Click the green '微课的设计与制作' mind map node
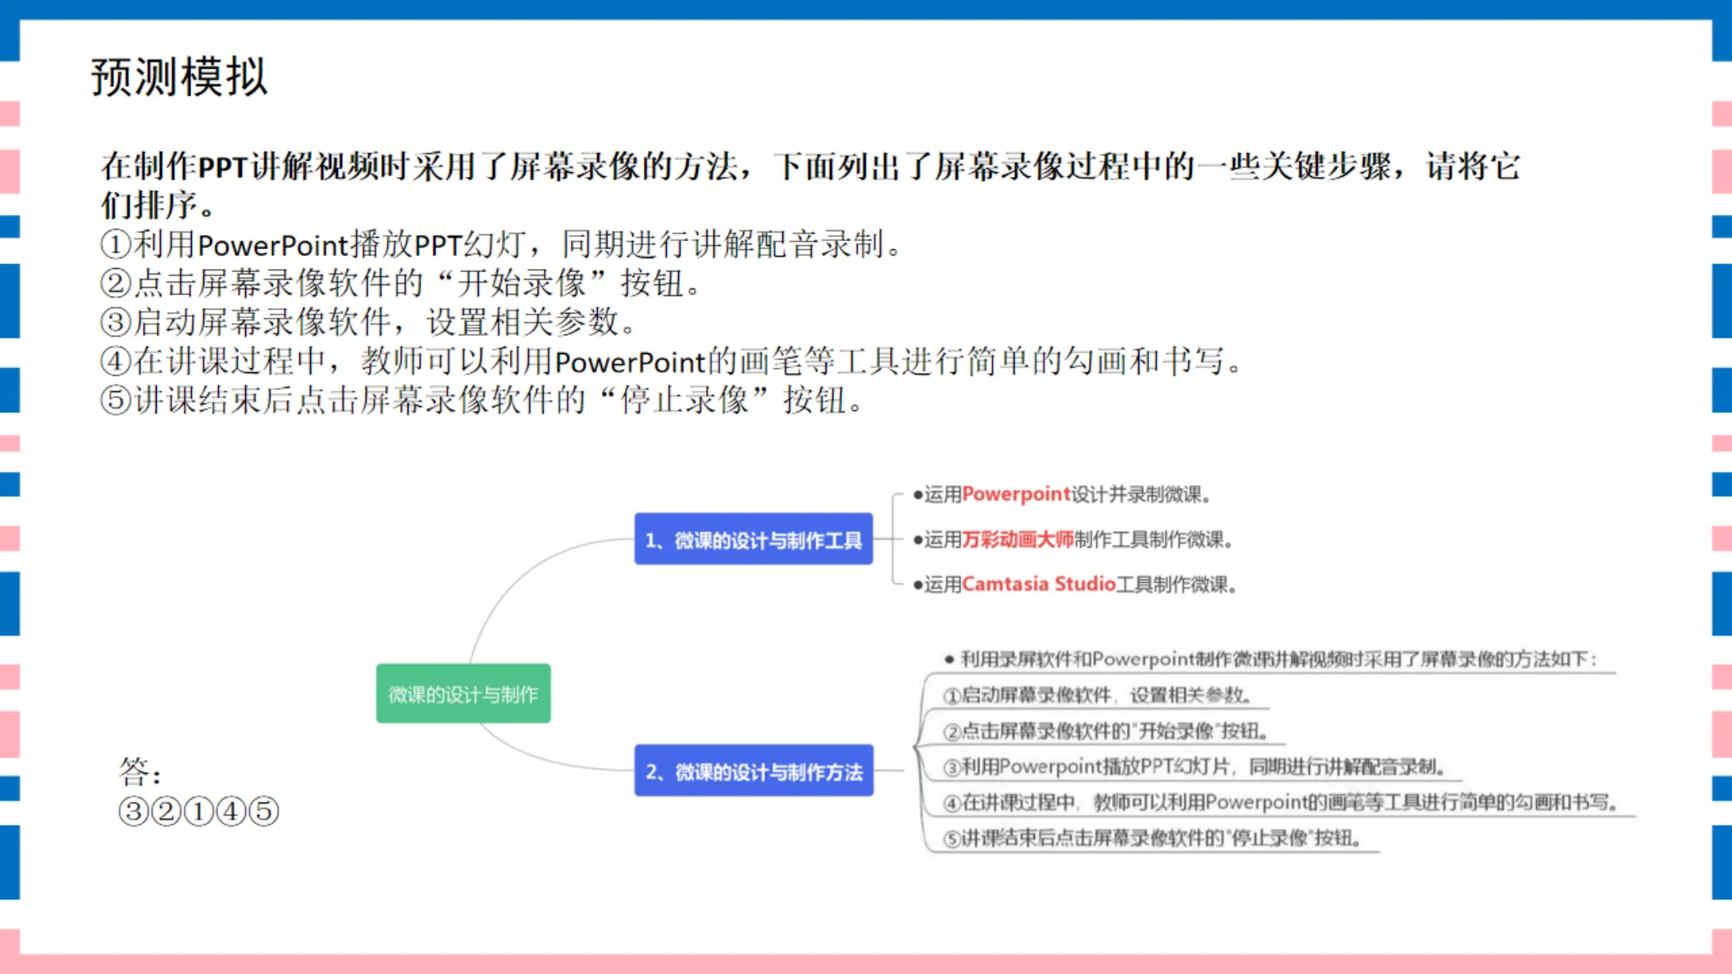Viewport: 1732px width, 974px height. 463,694
